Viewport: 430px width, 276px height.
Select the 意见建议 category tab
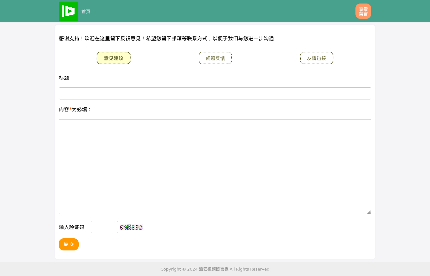114,58
